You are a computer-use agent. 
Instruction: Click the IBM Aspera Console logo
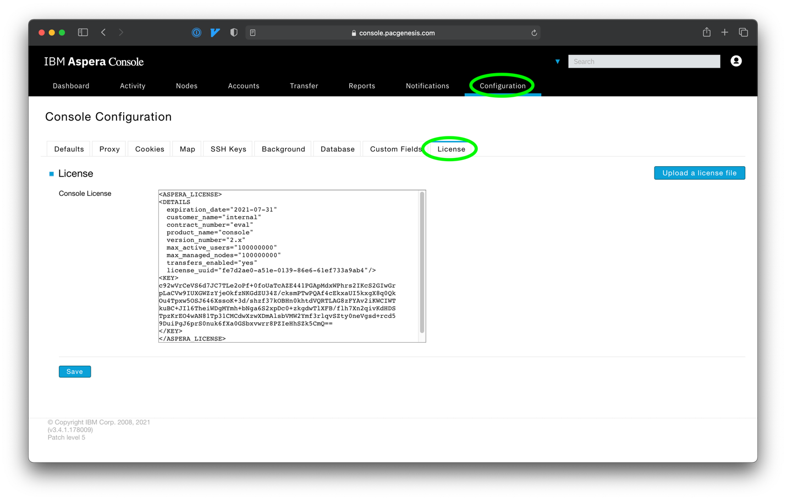coord(94,62)
